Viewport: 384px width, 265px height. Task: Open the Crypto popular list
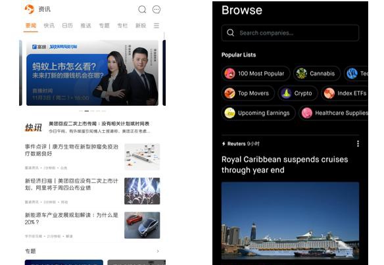click(298, 93)
